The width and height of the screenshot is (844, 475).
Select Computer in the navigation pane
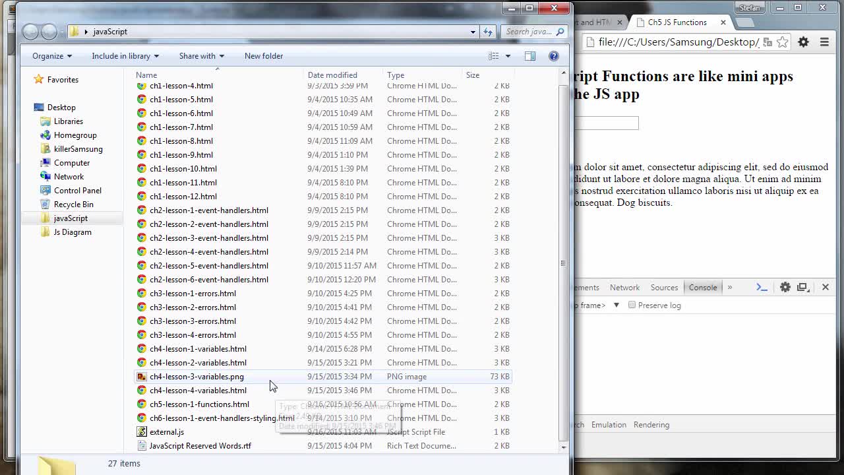71,163
